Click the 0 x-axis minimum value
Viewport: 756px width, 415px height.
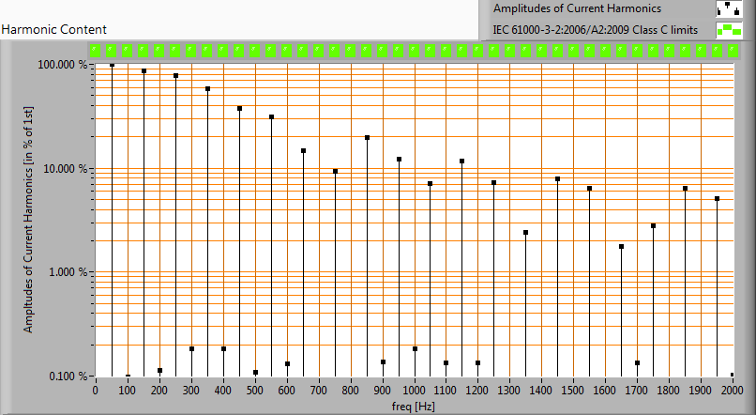95,390
